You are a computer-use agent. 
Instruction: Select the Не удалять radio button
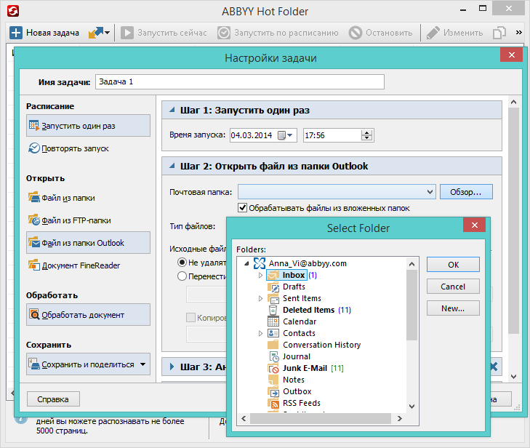pos(182,263)
